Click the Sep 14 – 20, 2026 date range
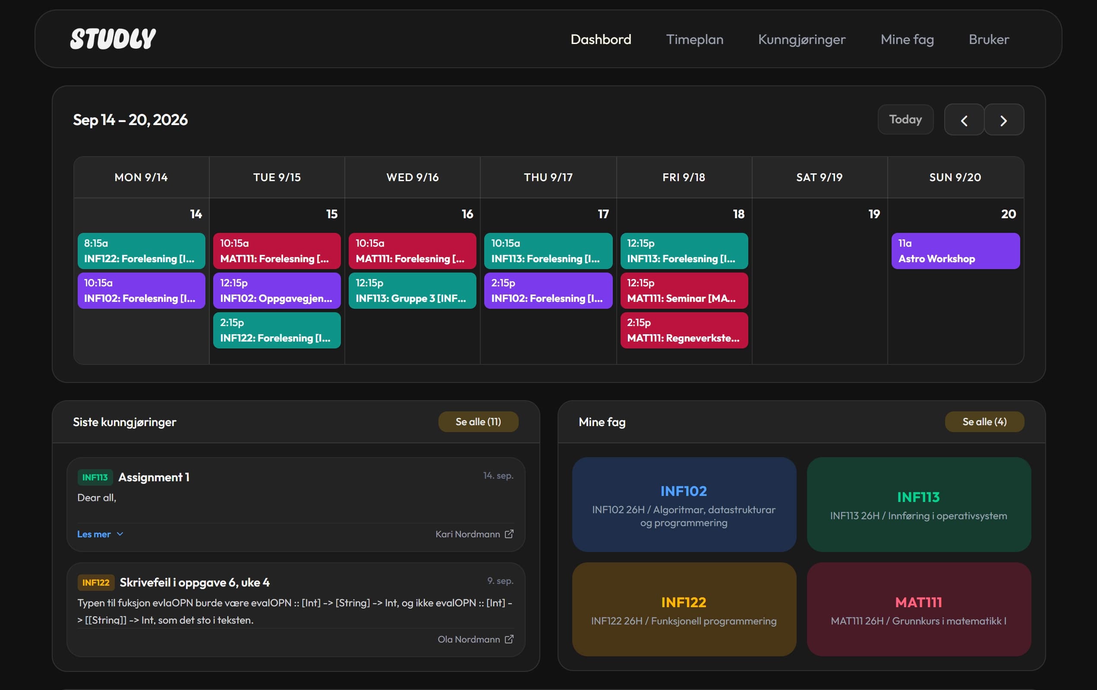Viewport: 1097px width, 690px height. click(130, 120)
